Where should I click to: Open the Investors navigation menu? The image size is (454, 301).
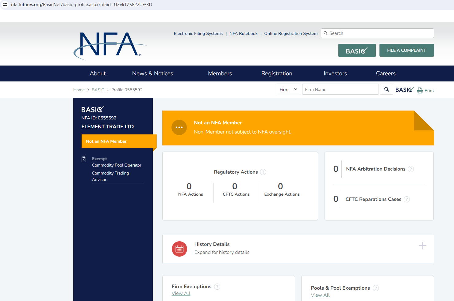point(335,73)
